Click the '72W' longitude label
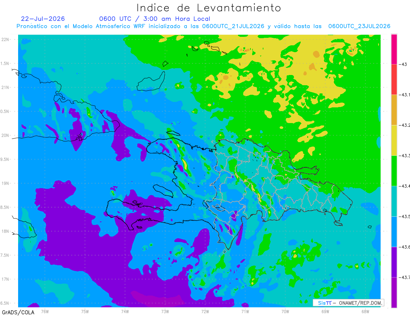 (205, 311)
